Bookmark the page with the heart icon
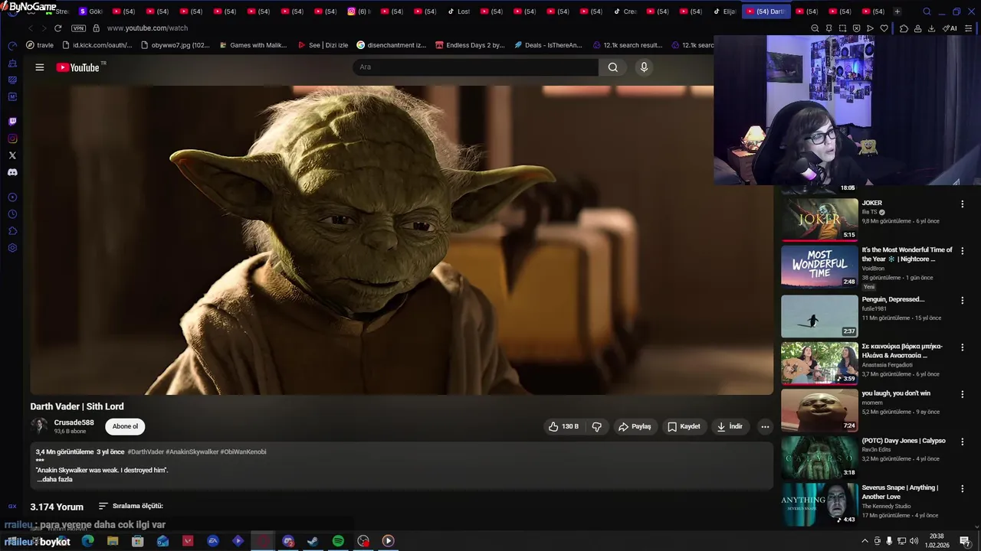981x551 pixels. (884, 28)
